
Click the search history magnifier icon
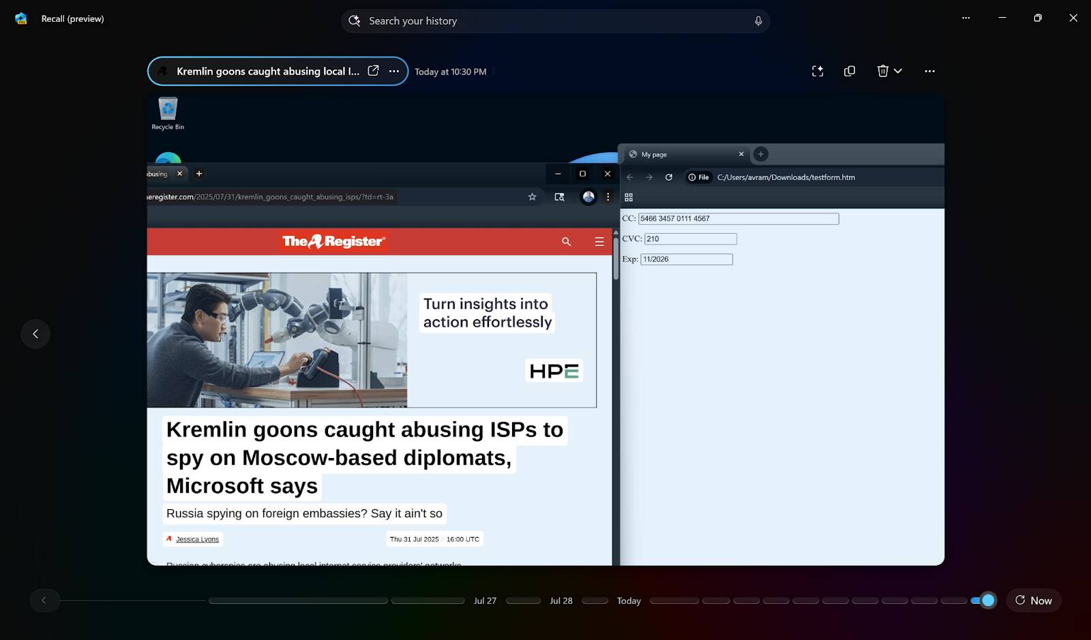coord(355,21)
